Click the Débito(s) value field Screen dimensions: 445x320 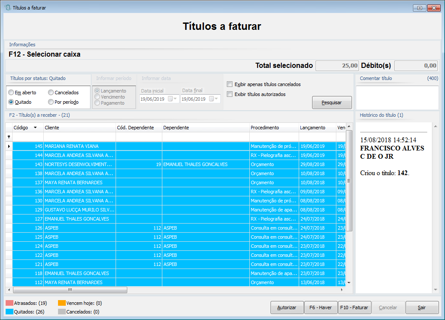[x=416, y=65]
